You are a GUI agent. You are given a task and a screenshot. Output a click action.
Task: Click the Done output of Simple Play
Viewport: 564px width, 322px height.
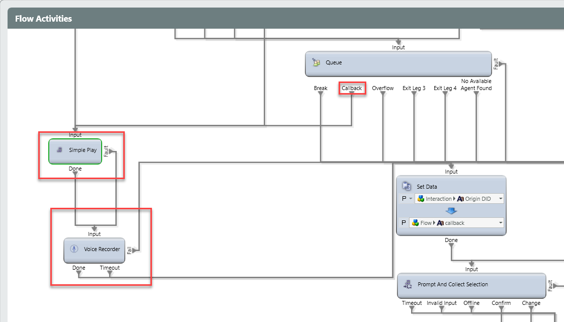75,169
